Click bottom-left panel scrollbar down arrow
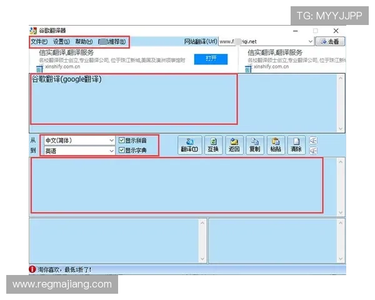The height and width of the screenshot is (300, 375). (x=202, y=259)
